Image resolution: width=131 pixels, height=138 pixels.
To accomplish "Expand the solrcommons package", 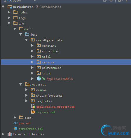I will coord(32,68).
